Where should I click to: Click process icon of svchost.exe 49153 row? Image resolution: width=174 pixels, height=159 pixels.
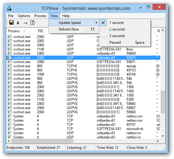(x=10, y=70)
